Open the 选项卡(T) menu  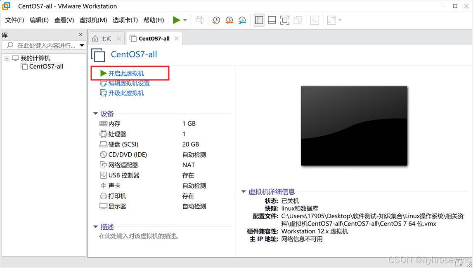pyautogui.click(x=125, y=20)
